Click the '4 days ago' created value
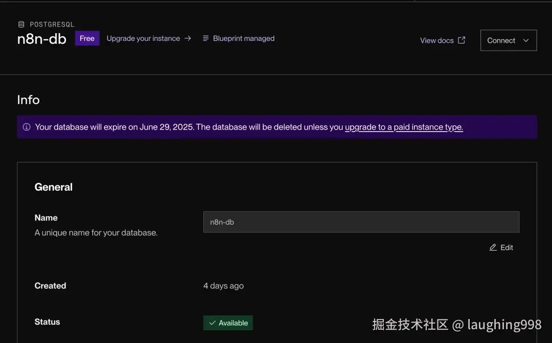This screenshot has height=343, width=552. click(223, 286)
